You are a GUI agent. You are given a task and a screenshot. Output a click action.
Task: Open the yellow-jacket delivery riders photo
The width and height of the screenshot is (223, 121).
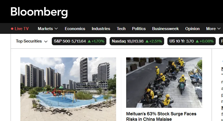164,82
